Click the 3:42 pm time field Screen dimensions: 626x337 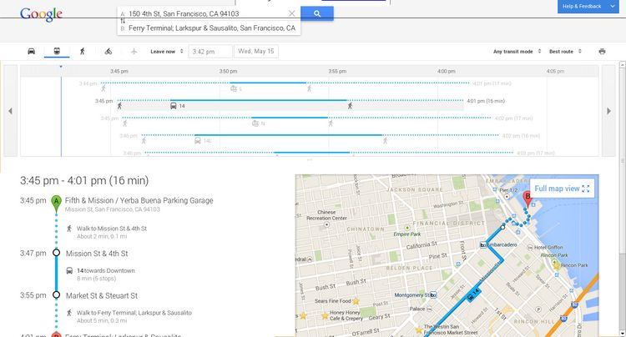coord(210,52)
